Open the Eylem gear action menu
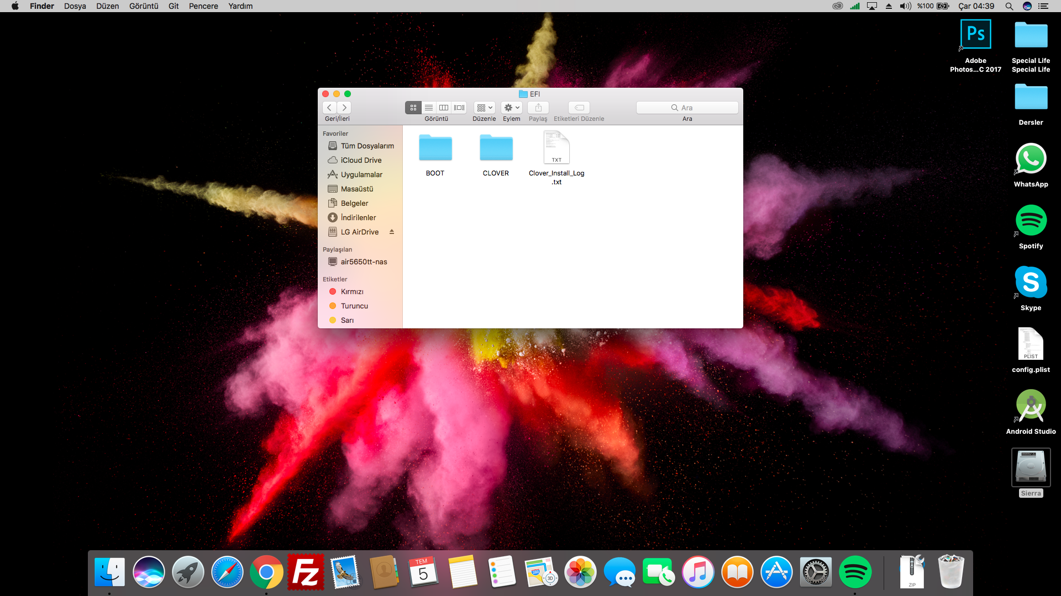 [x=512, y=108]
